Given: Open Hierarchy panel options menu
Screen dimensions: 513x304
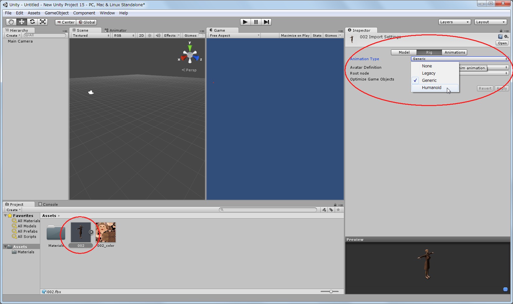Looking at the screenshot, I should [x=65, y=31].
